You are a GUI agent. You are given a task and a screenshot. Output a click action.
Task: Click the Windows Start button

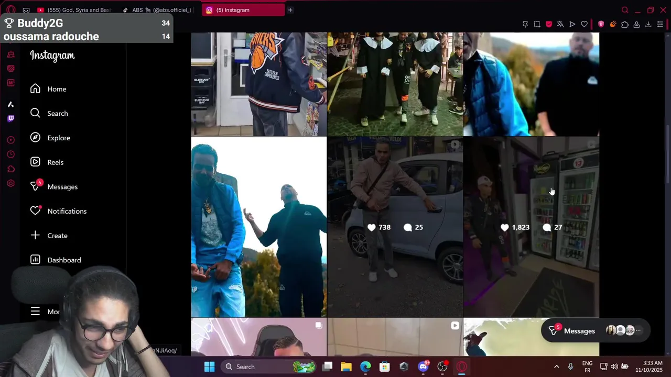[x=209, y=367]
